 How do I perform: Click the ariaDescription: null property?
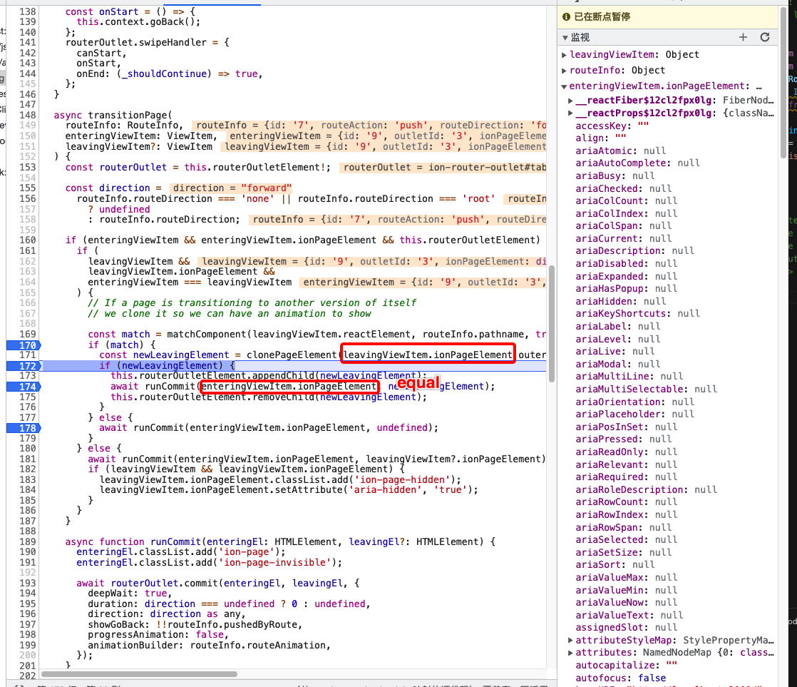[634, 250]
